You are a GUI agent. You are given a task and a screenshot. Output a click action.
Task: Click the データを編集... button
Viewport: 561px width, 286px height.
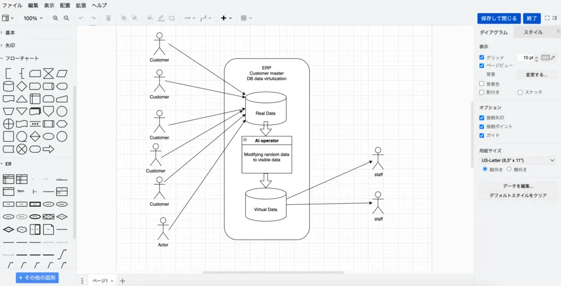[518, 186]
